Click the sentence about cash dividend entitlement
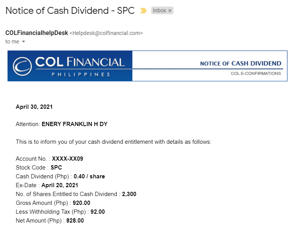The width and height of the screenshot is (302, 231). (x=114, y=142)
